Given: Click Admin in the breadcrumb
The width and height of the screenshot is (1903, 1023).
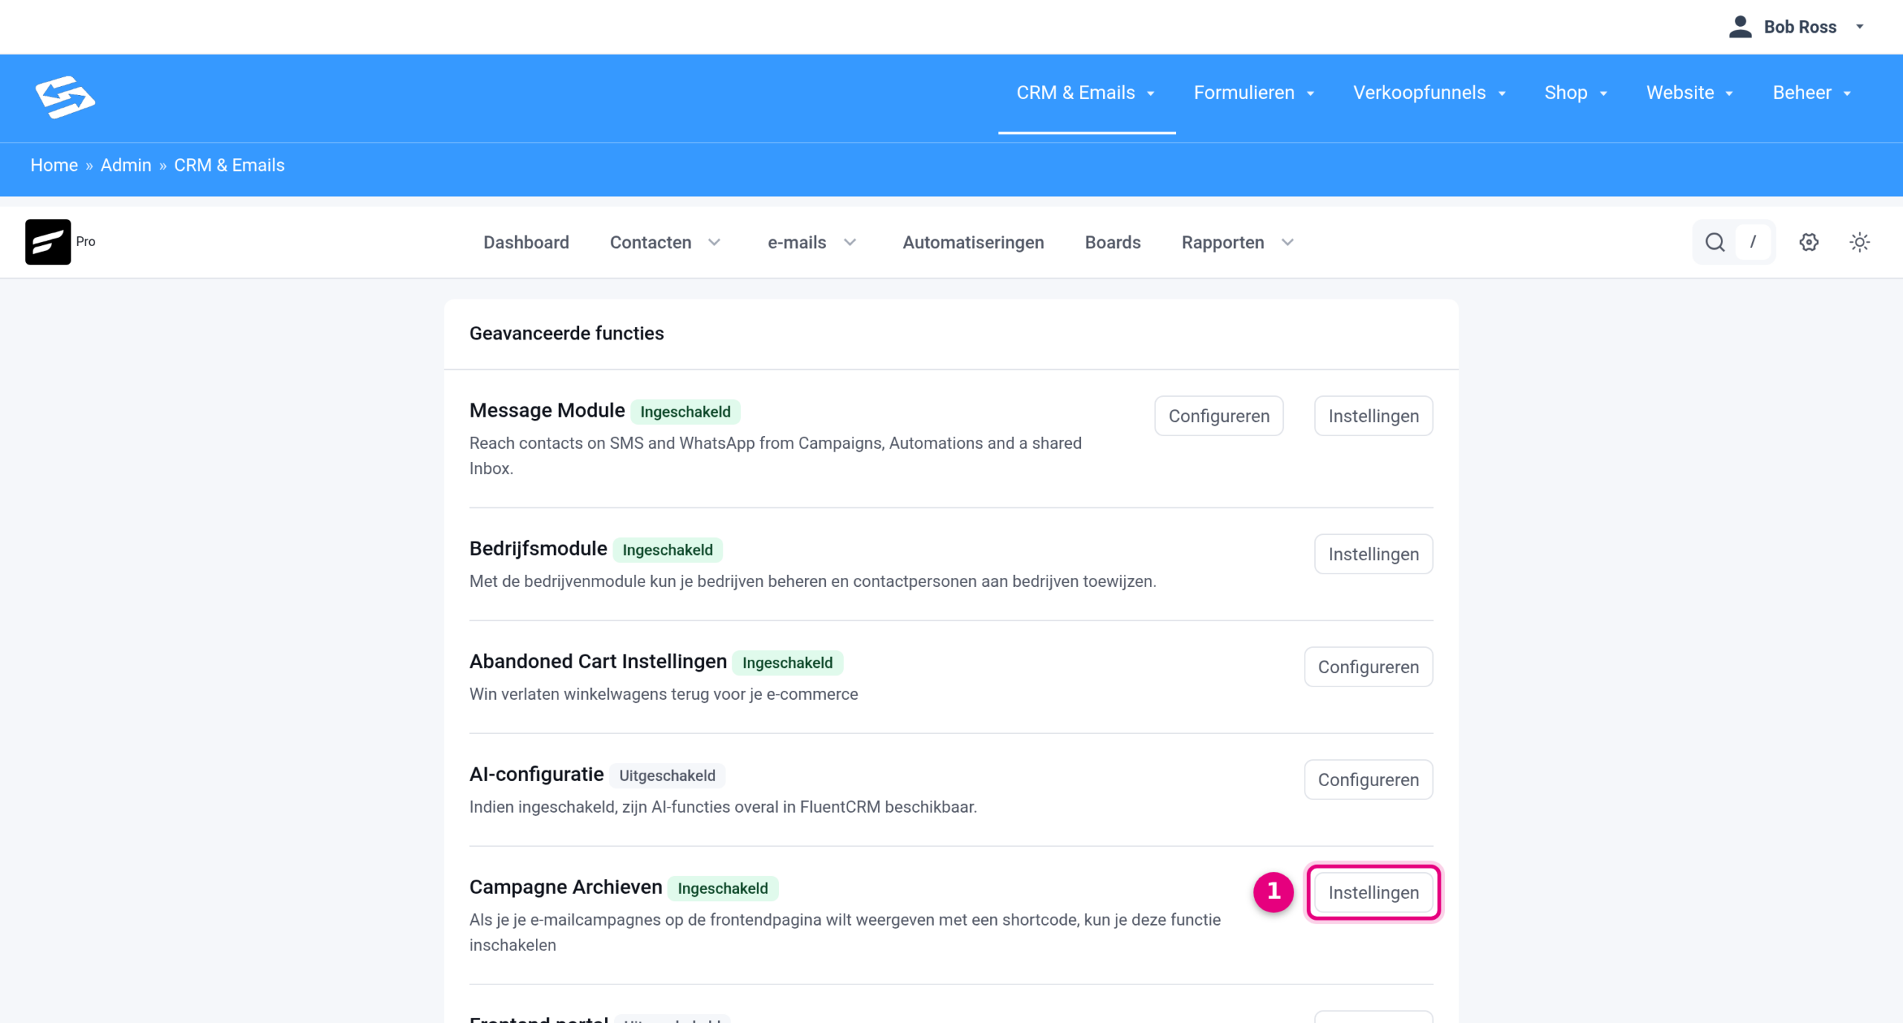Looking at the screenshot, I should point(126,165).
